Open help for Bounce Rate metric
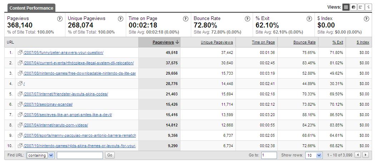The height and width of the screenshot is (165, 376). (x=247, y=19)
